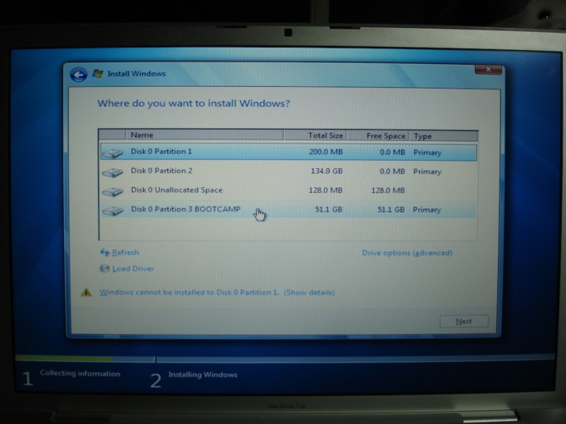Image resolution: width=566 pixels, height=424 pixels.
Task: Select Disk 0 Partition 1 row
Action: coord(289,153)
